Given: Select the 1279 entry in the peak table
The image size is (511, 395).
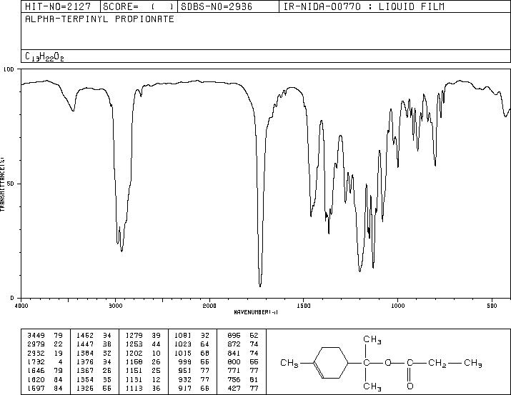Looking at the screenshot, I should pyautogui.click(x=134, y=335).
